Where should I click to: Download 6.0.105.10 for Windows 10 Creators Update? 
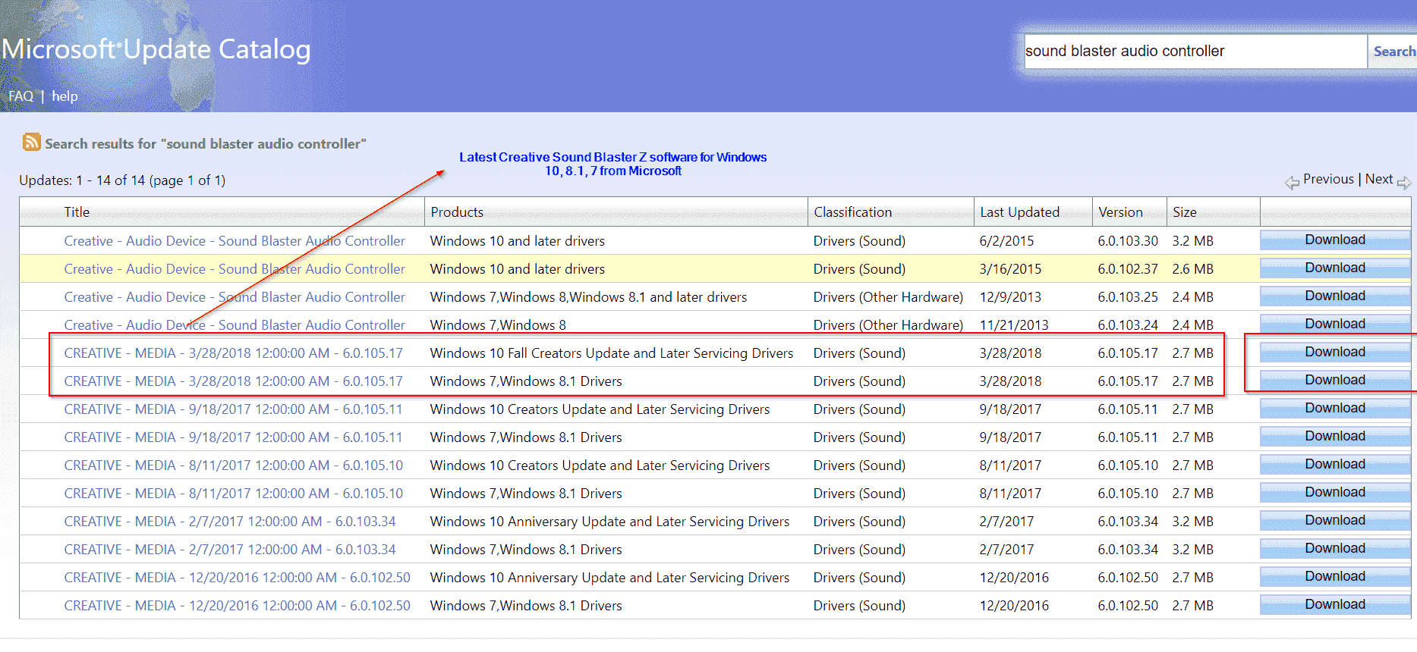click(x=1335, y=464)
